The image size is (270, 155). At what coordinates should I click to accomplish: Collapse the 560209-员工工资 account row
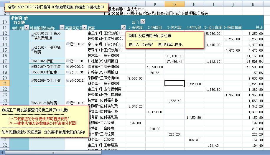[32, 80]
